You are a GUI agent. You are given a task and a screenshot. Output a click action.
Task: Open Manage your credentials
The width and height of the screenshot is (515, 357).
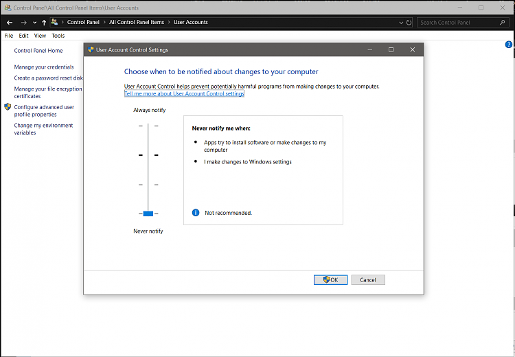coord(44,67)
